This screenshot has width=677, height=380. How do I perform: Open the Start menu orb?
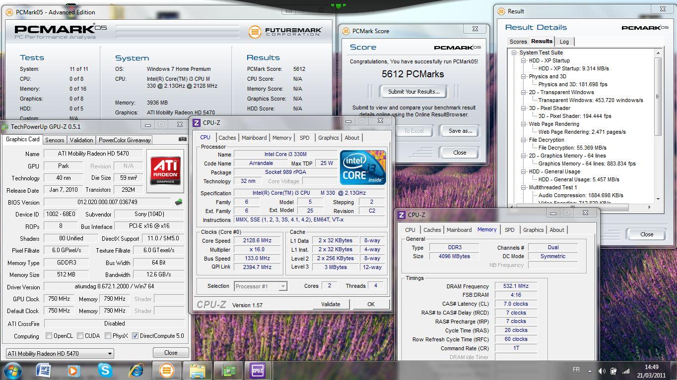[12, 370]
